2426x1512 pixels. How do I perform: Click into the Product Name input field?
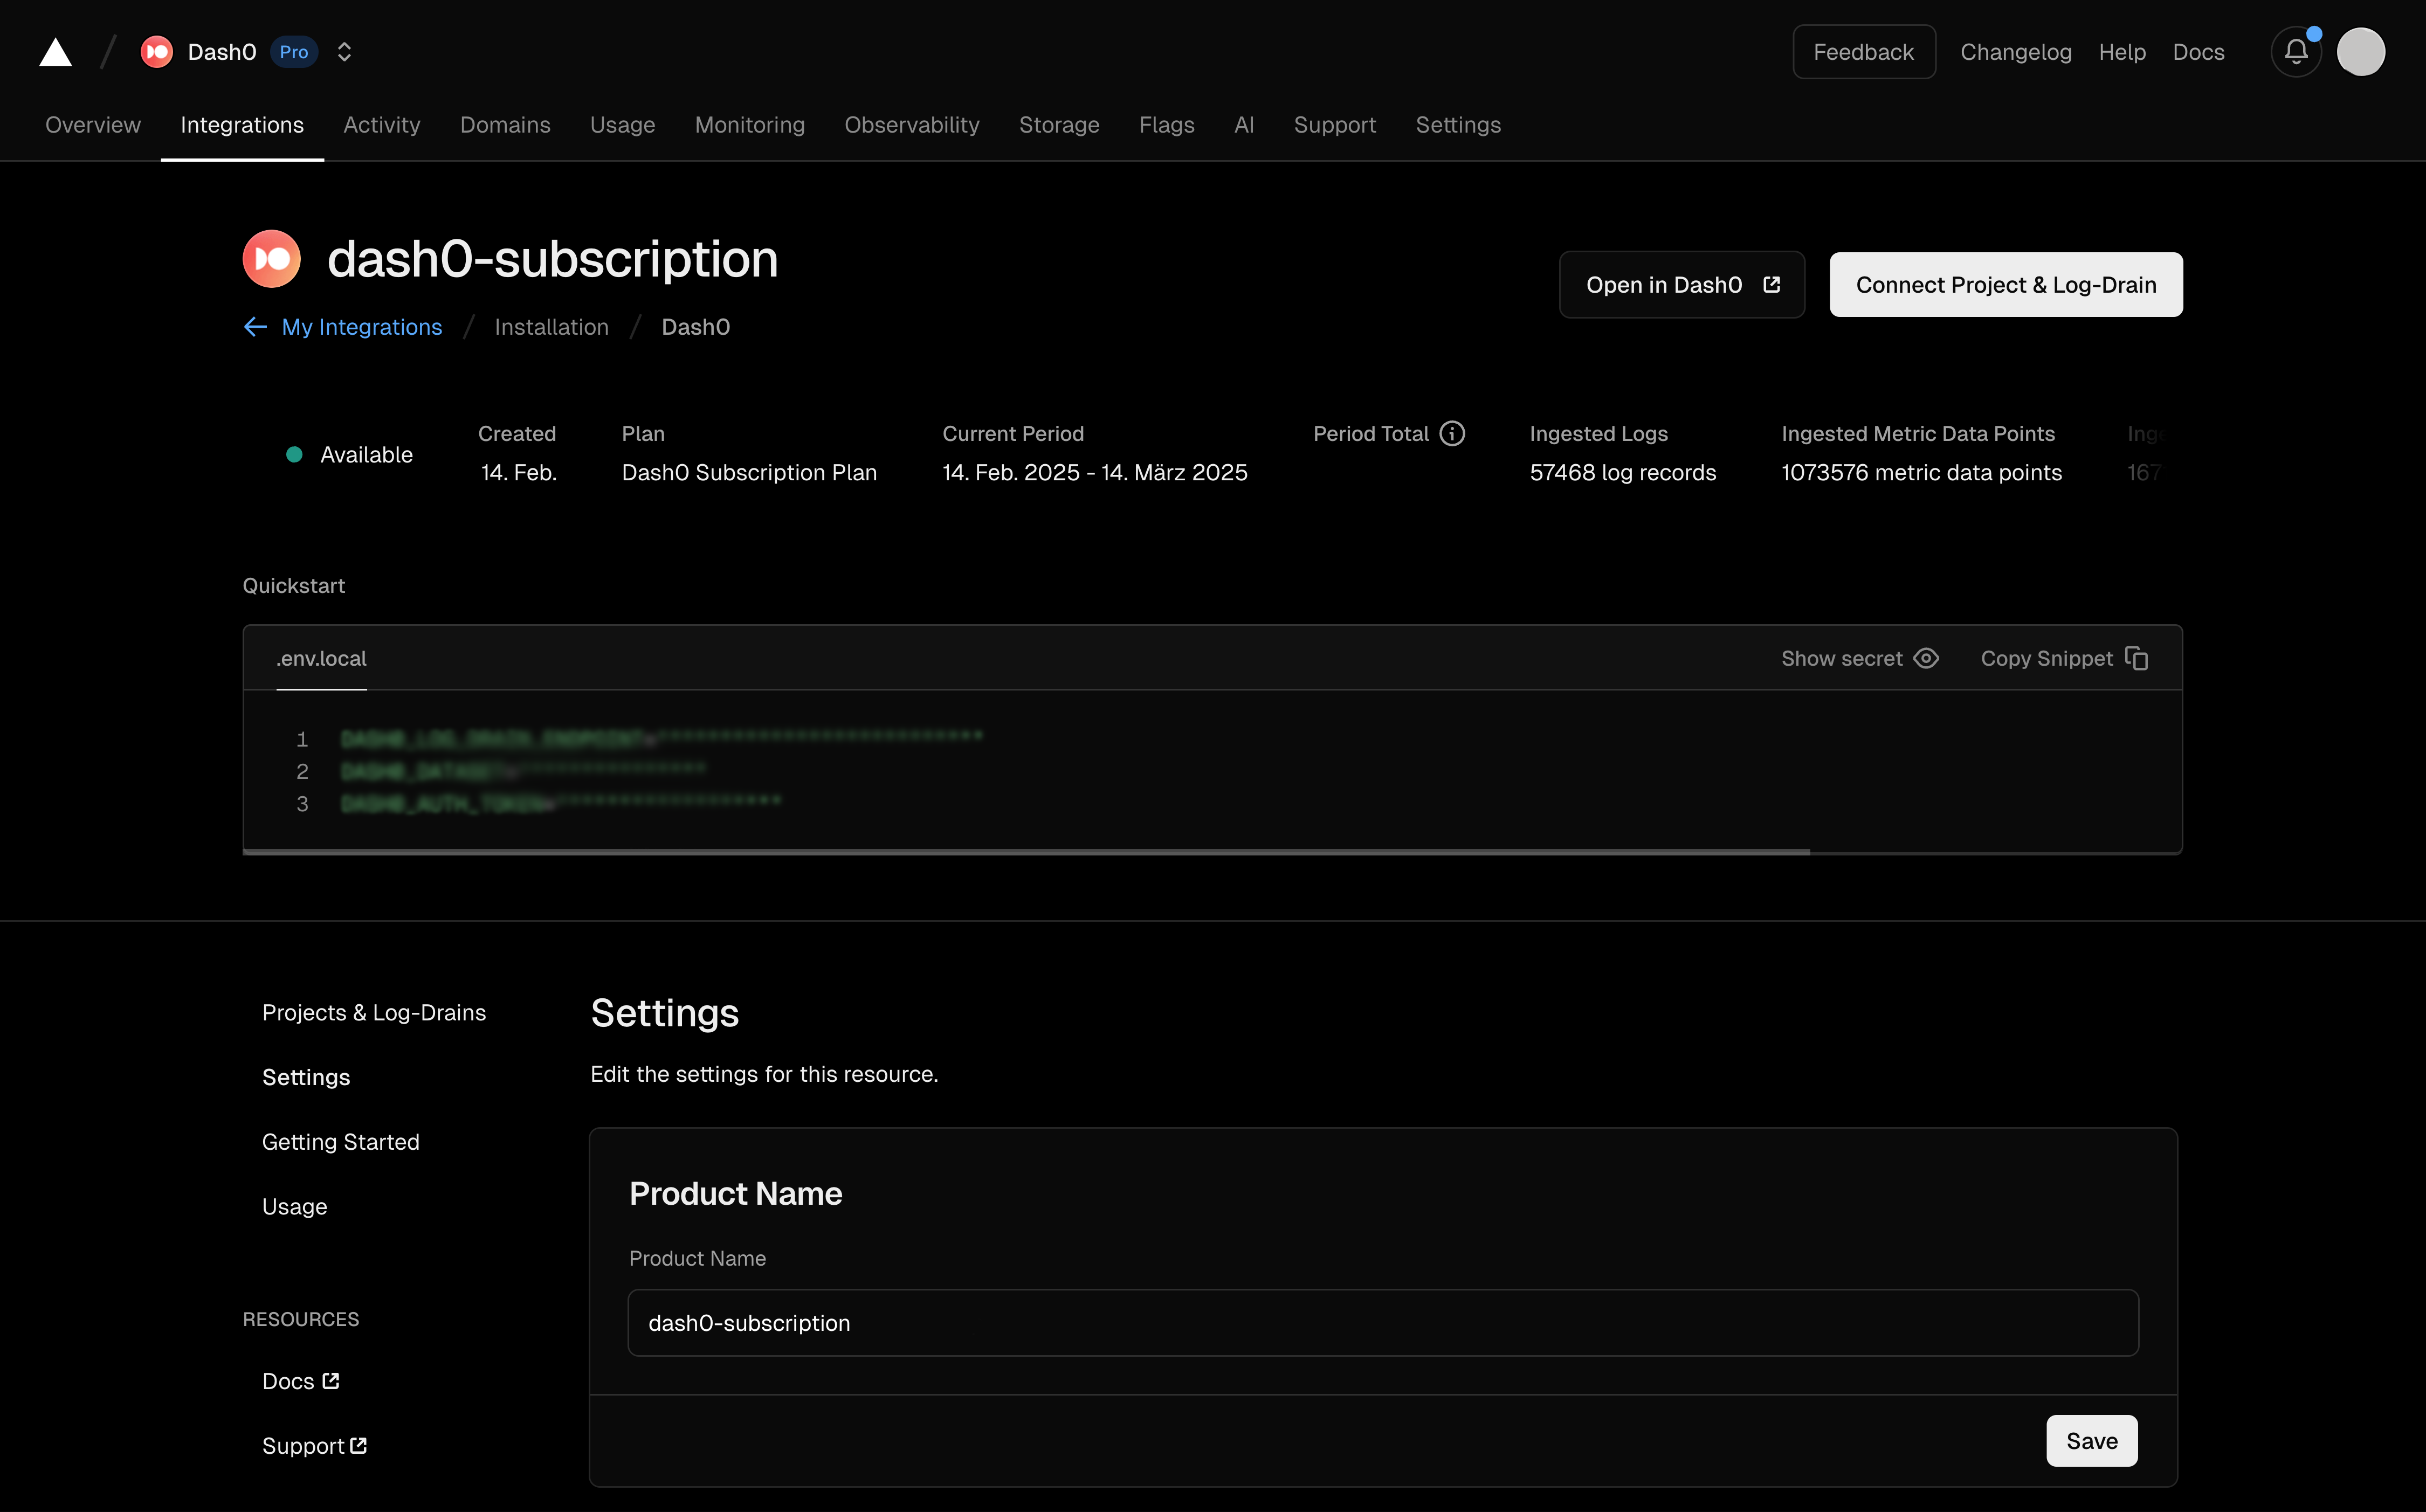[x=1382, y=1322]
